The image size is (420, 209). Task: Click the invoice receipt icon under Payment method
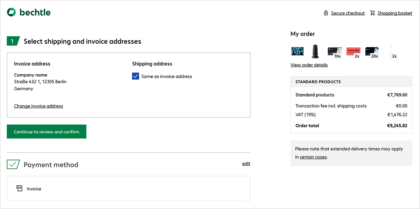(x=19, y=188)
